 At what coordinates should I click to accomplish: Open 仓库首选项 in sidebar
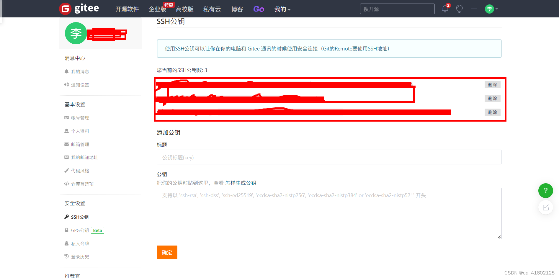(82, 184)
